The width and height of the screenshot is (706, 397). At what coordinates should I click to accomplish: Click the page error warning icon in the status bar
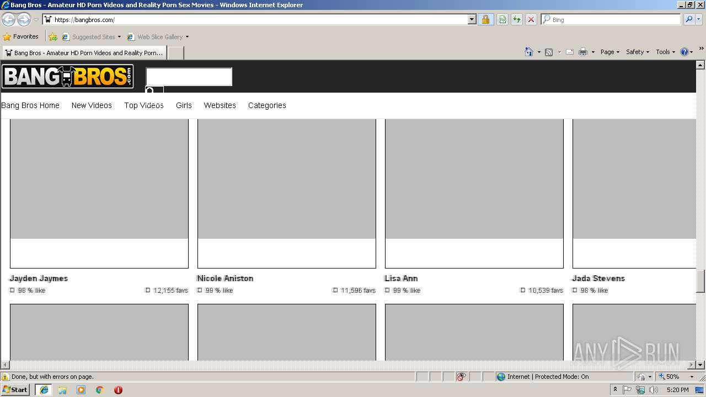(x=6, y=377)
